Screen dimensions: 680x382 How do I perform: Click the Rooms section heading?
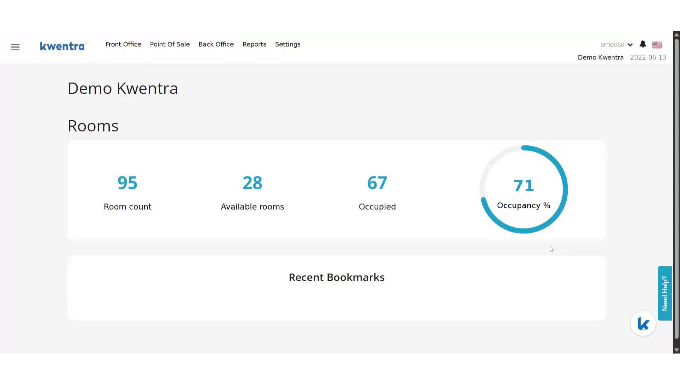[x=93, y=126]
